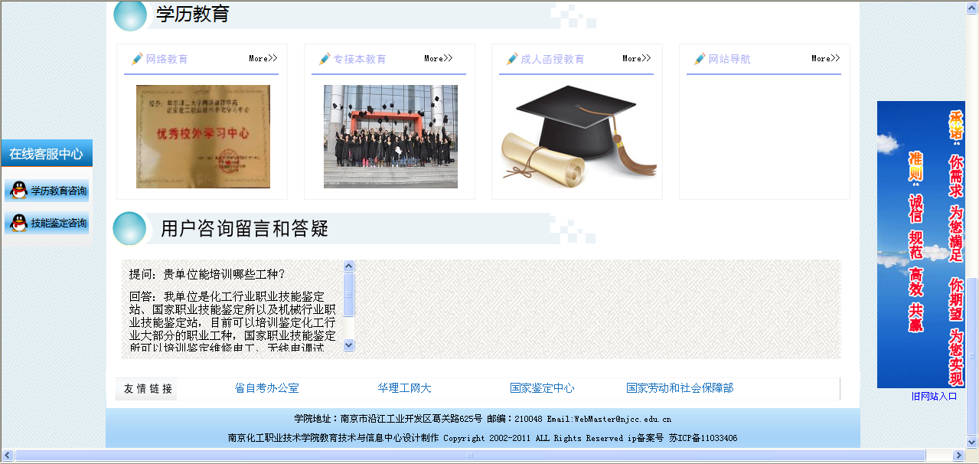Visit the 国家鉴定中心 friendly link
This screenshot has width=979, height=464.
[x=542, y=388]
